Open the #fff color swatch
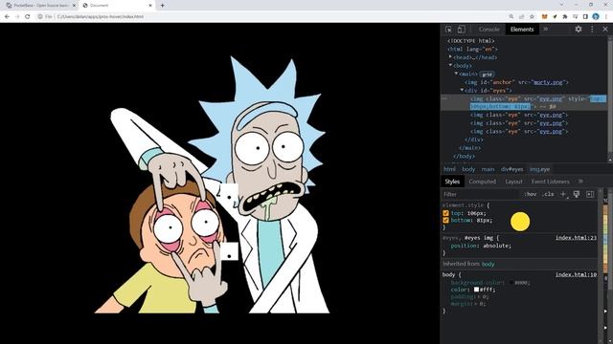 [476, 290]
